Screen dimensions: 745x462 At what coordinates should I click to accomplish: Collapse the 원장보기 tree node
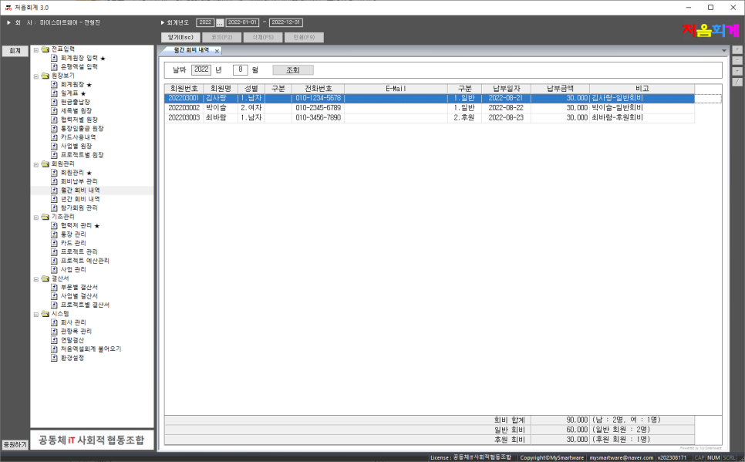tap(35, 76)
